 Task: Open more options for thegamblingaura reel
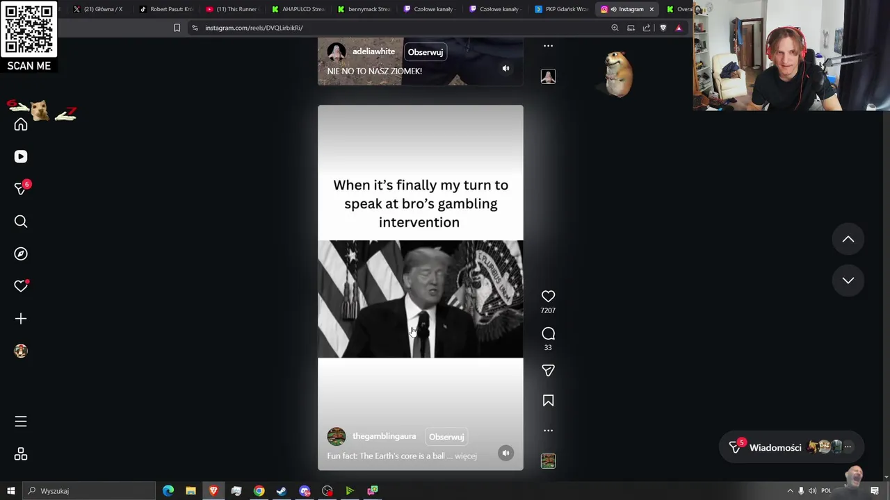pyautogui.click(x=548, y=431)
